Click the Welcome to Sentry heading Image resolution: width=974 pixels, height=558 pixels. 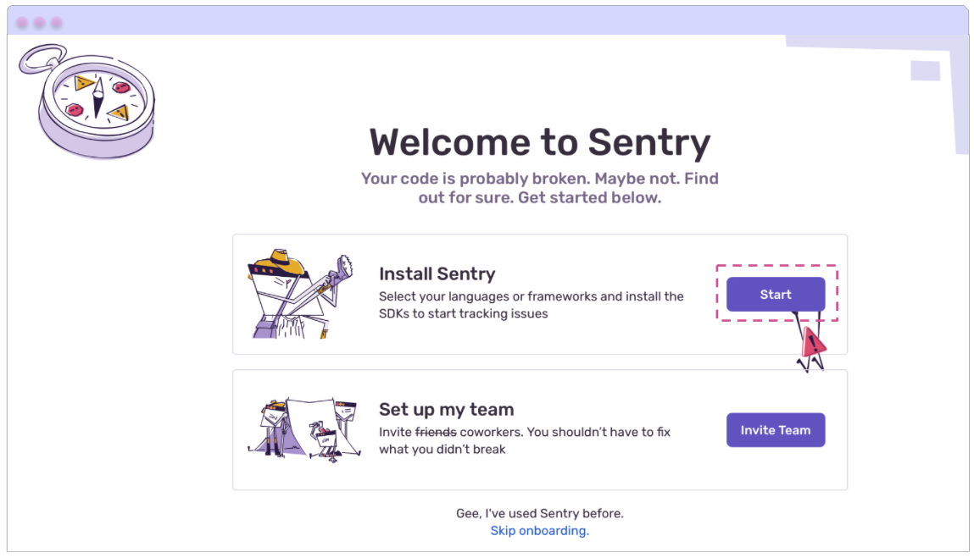(540, 141)
